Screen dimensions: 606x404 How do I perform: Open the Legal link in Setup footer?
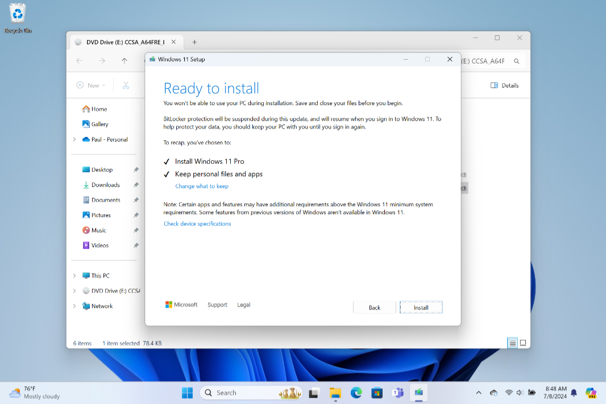point(243,305)
